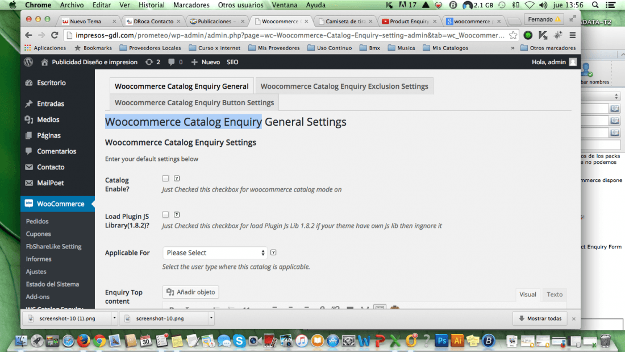
Task: Open the Hola, admin user menu
Action: pos(554,62)
